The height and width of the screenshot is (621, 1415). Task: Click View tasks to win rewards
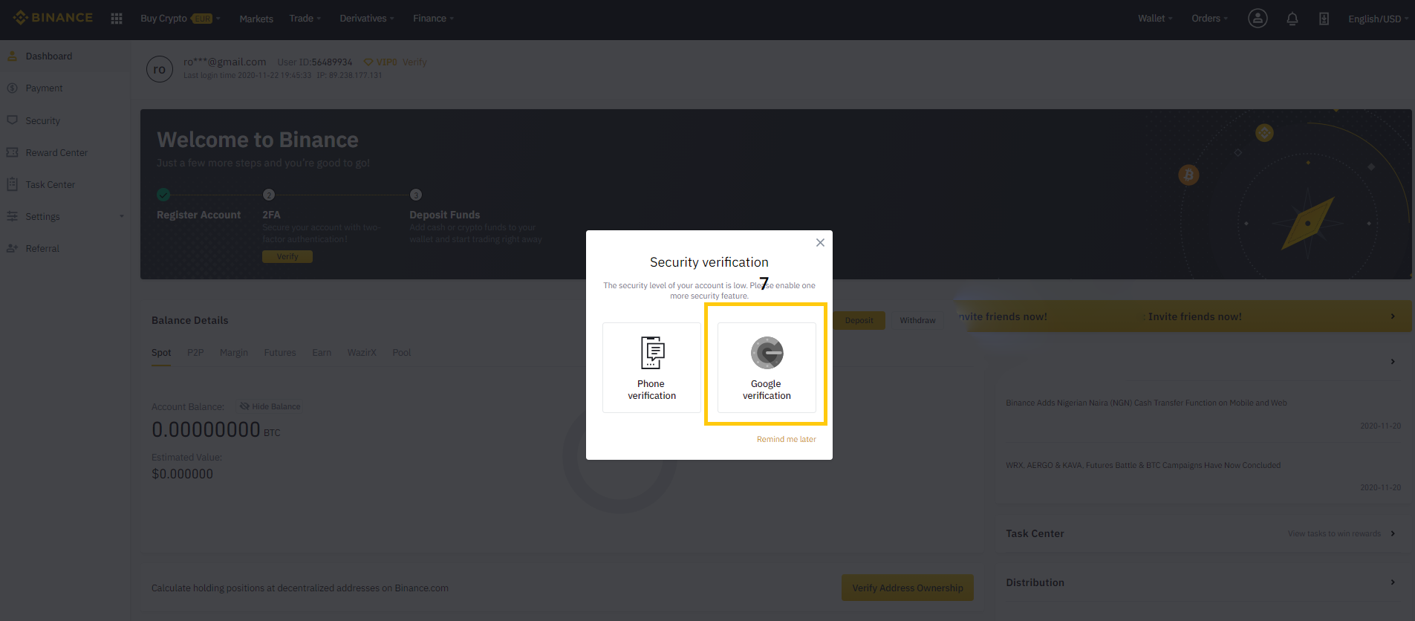coord(1334,534)
